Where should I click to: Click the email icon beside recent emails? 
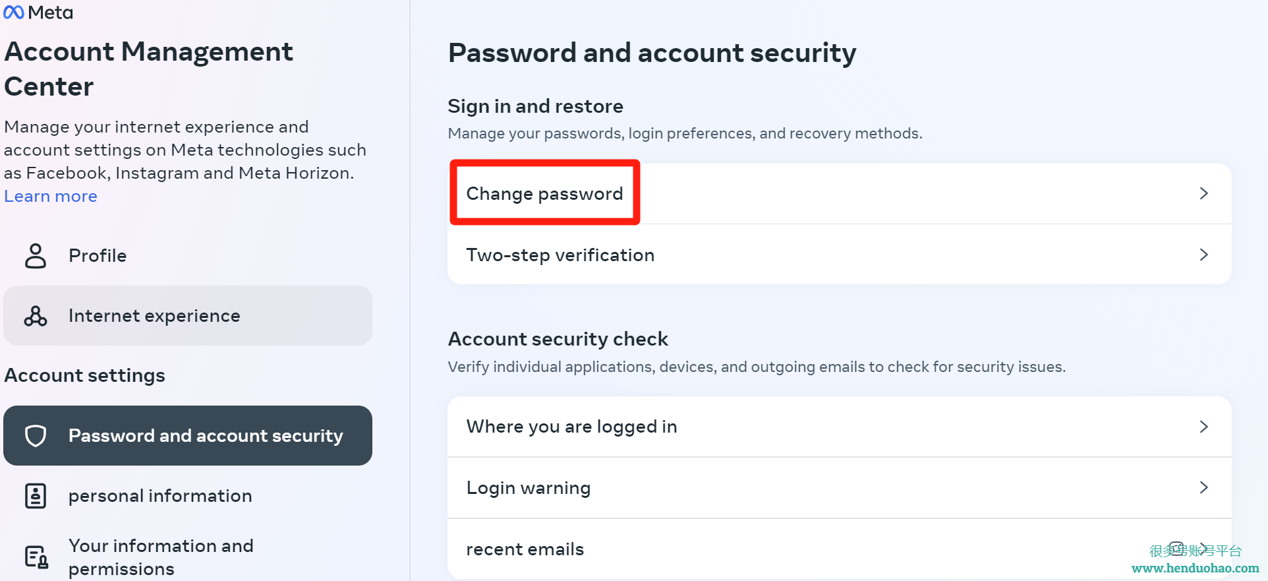(1177, 549)
